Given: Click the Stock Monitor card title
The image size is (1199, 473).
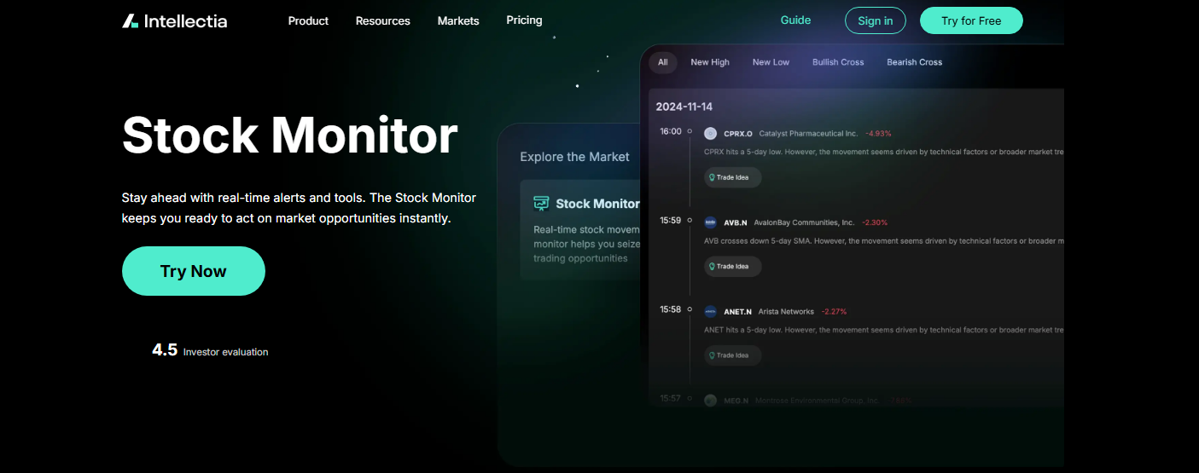Looking at the screenshot, I should click(x=597, y=204).
